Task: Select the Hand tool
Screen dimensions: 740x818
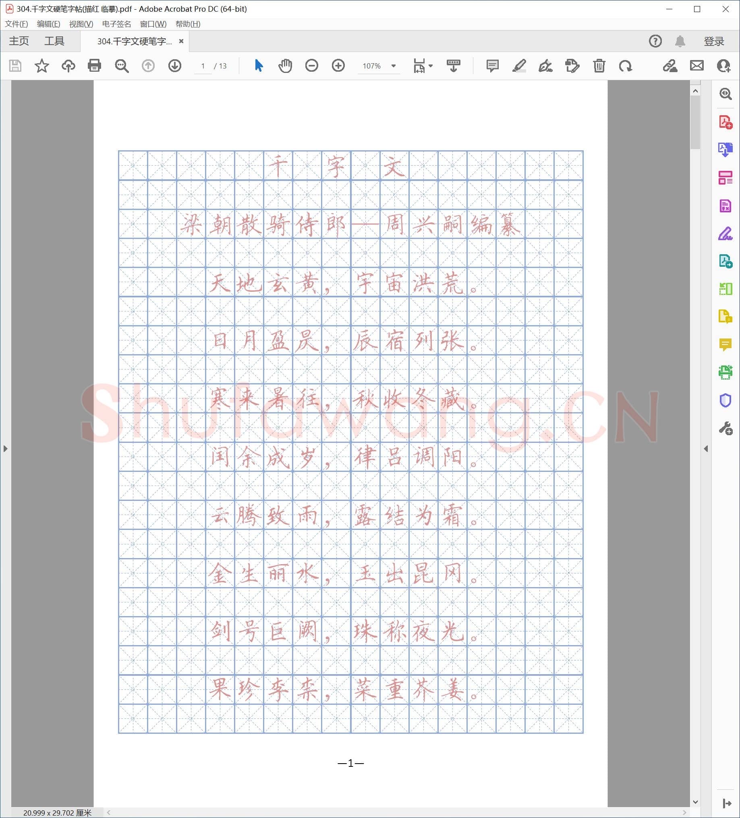Action: point(285,66)
